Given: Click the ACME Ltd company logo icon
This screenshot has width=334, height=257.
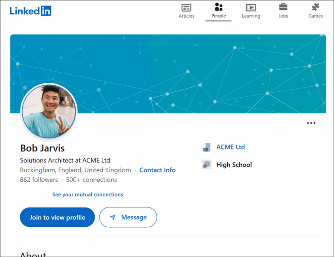Looking at the screenshot, I should pyautogui.click(x=206, y=147).
